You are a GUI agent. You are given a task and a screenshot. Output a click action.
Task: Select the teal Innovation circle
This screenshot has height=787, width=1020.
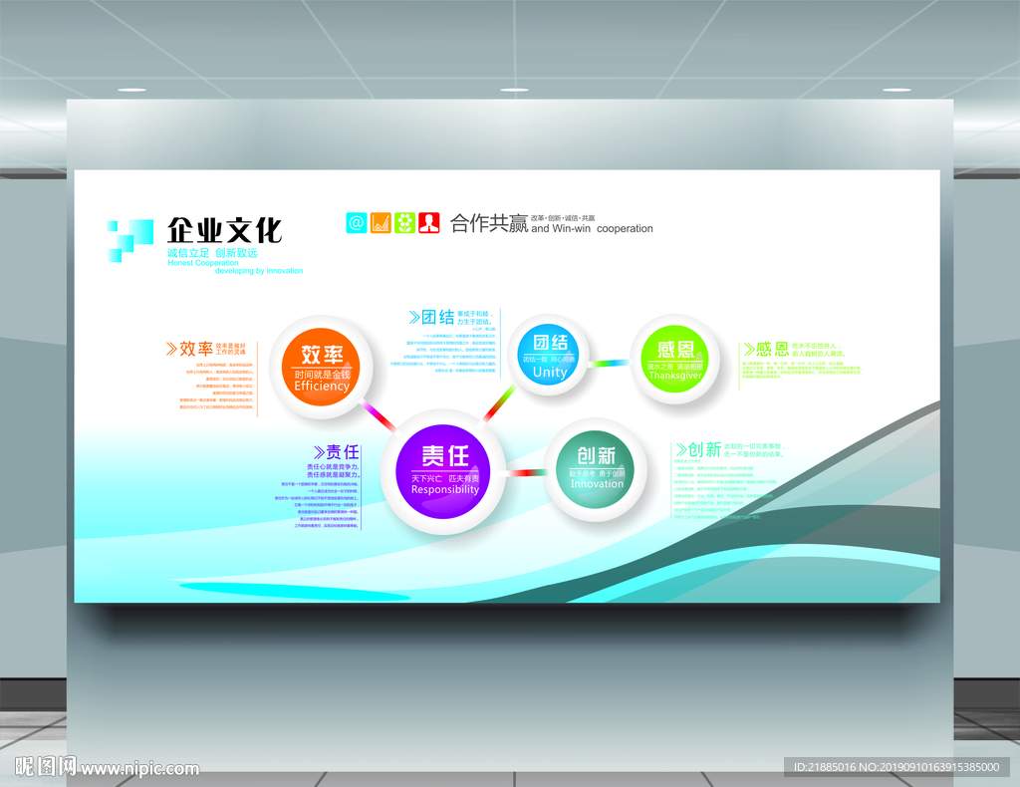tap(596, 467)
